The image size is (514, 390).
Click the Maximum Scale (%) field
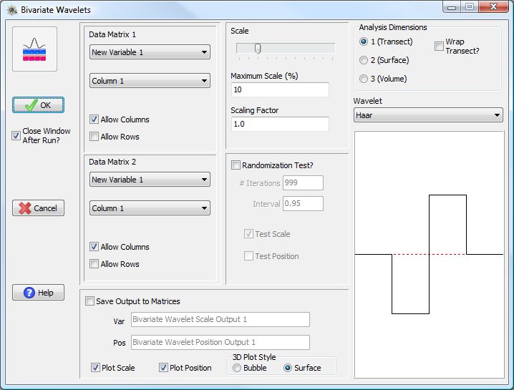[280, 89]
